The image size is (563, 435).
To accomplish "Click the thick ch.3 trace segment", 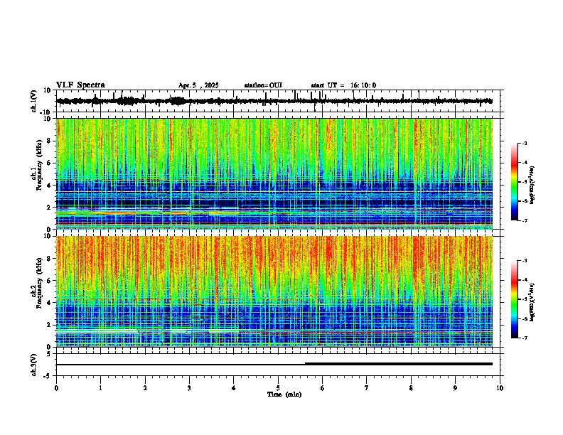I will pyautogui.click(x=399, y=364).
